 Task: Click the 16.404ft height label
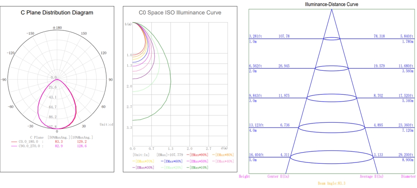click(256, 155)
